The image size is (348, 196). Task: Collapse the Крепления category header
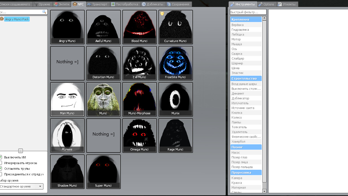(x=246, y=19)
